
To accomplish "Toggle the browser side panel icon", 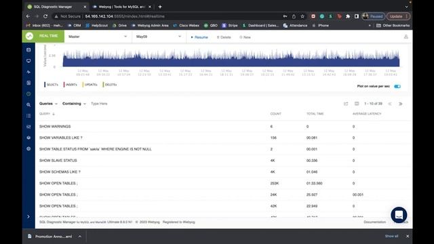I will [357, 16].
